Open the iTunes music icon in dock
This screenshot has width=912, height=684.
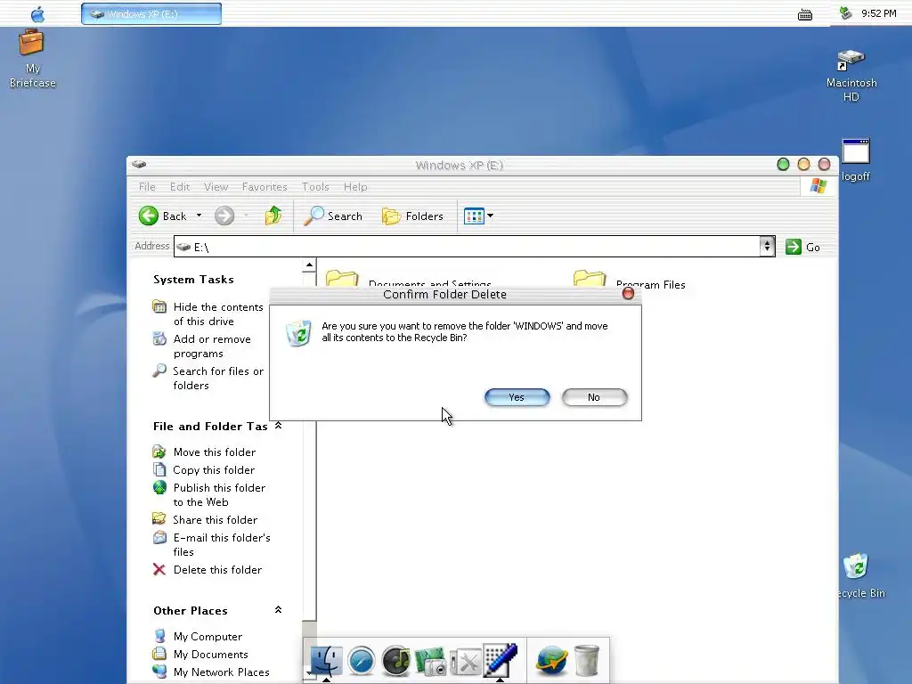click(396, 662)
